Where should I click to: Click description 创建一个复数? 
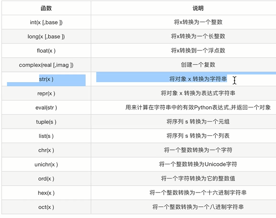click(198, 65)
